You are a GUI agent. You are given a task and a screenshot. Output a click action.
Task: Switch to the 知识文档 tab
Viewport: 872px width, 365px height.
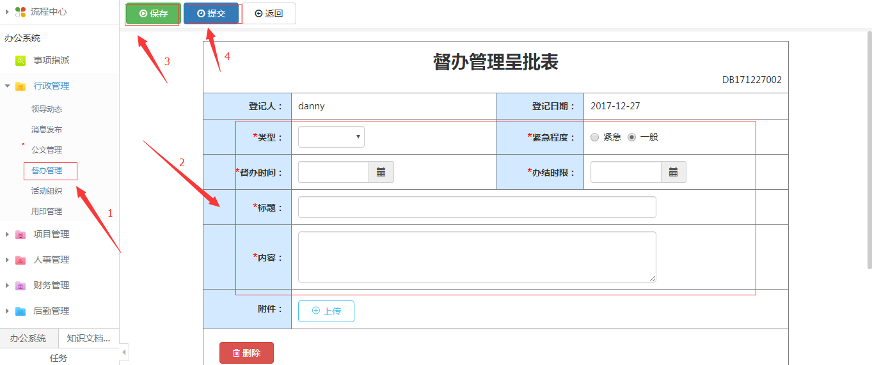88,338
